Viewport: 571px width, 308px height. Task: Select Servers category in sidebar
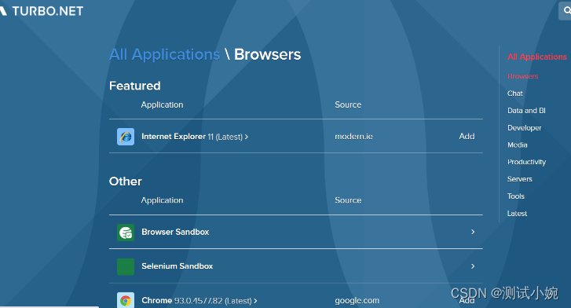519,179
